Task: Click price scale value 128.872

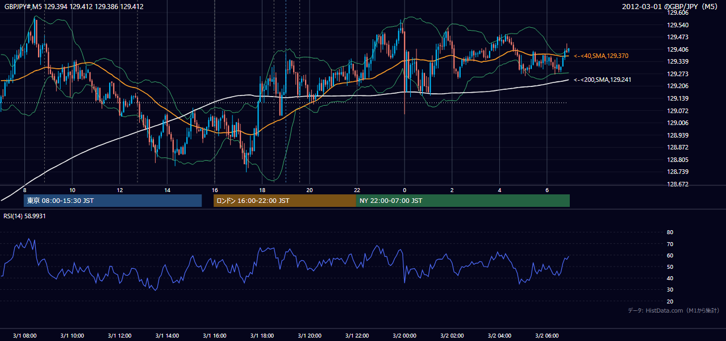Action: (678, 147)
